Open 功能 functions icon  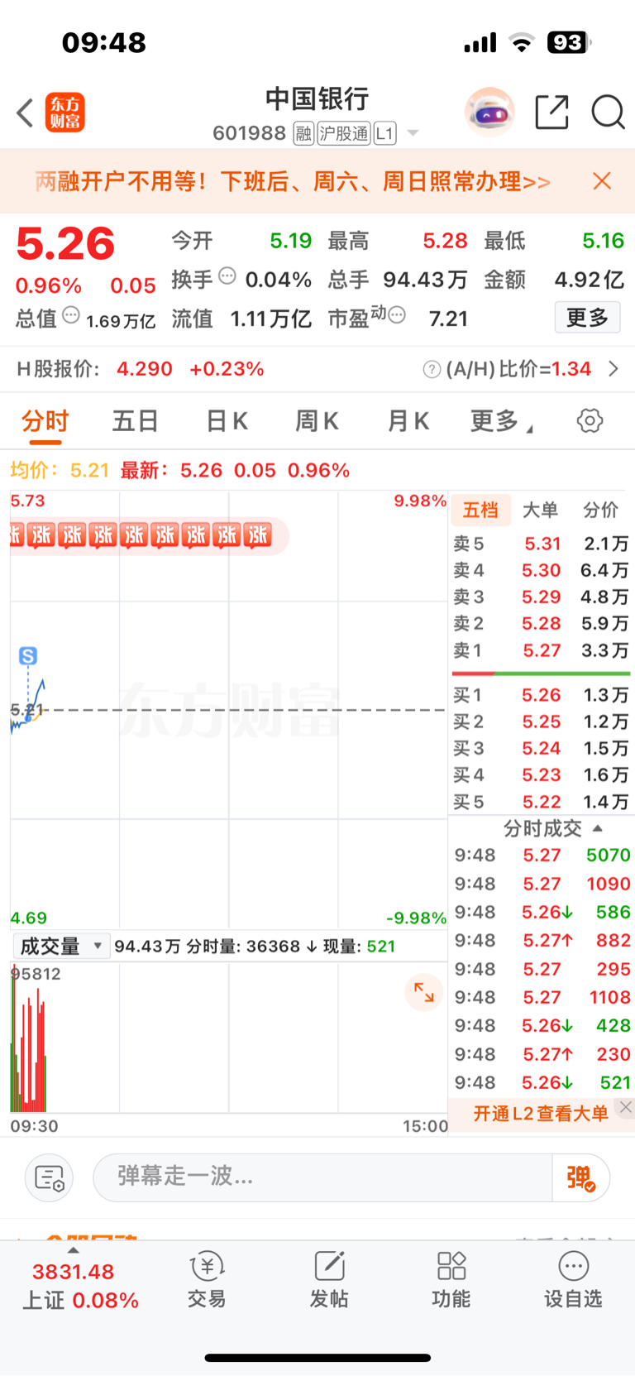451,1279
